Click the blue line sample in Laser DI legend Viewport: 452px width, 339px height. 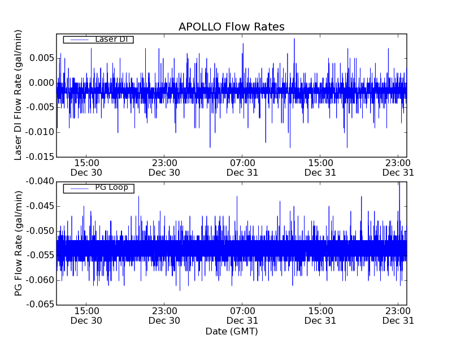80,40
